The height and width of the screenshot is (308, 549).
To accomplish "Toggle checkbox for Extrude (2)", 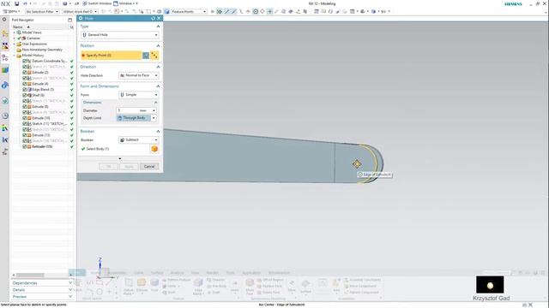I will pos(25,72).
